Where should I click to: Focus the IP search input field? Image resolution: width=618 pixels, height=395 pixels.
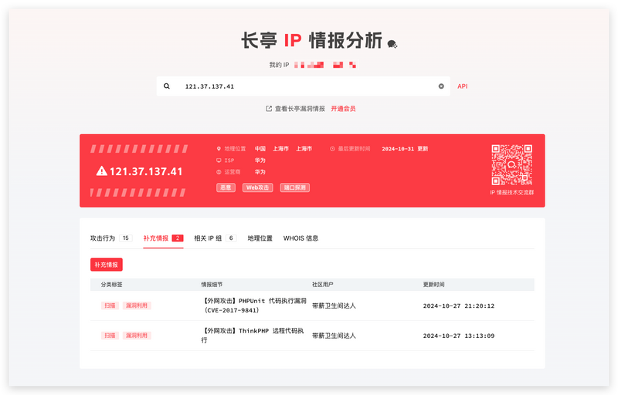(303, 86)
